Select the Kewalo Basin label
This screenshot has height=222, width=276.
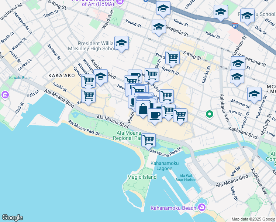click(x=20, y=78)
